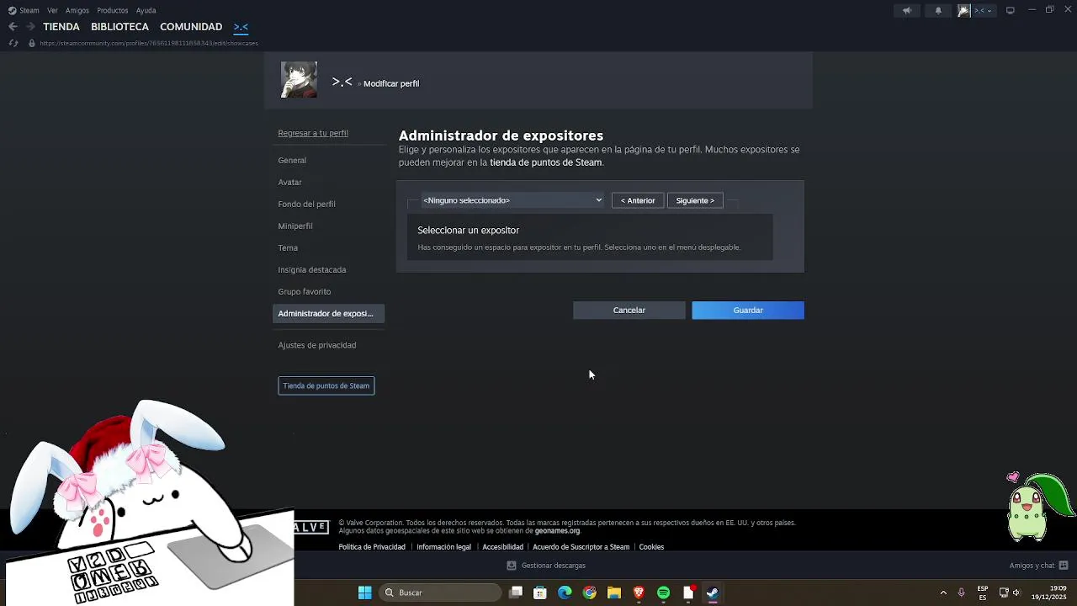Open the Amigos menu
Screen dimensions: 1077x606
[x=77, y=10]
